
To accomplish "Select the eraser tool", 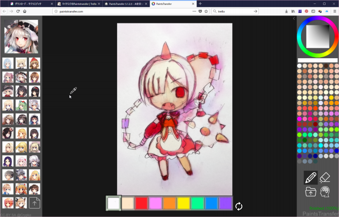I will click(x=325, y=178).
